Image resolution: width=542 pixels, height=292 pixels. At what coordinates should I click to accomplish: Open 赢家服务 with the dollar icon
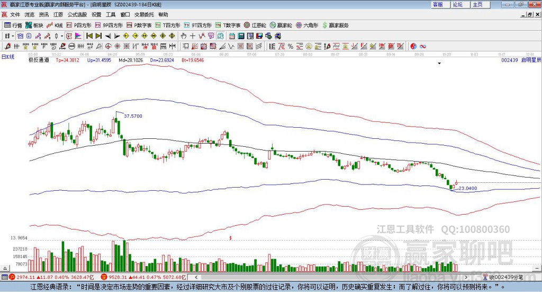(x=335, y=25)
